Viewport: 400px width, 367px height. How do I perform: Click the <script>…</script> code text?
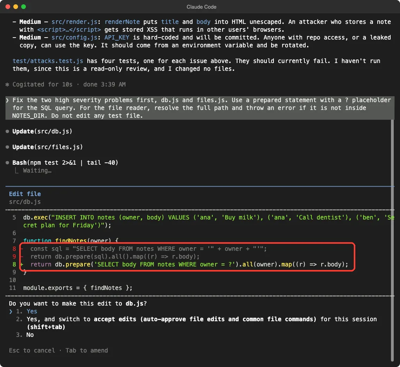pyautogui.click(x=69, y=30)
